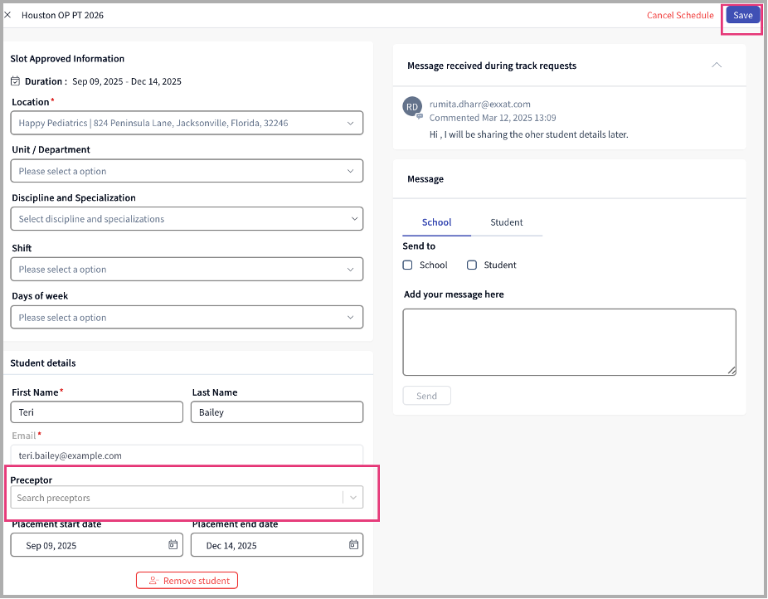Click the Duration calendar icon
The width and height of the screenshot is (768, 599).
(16, 81)
